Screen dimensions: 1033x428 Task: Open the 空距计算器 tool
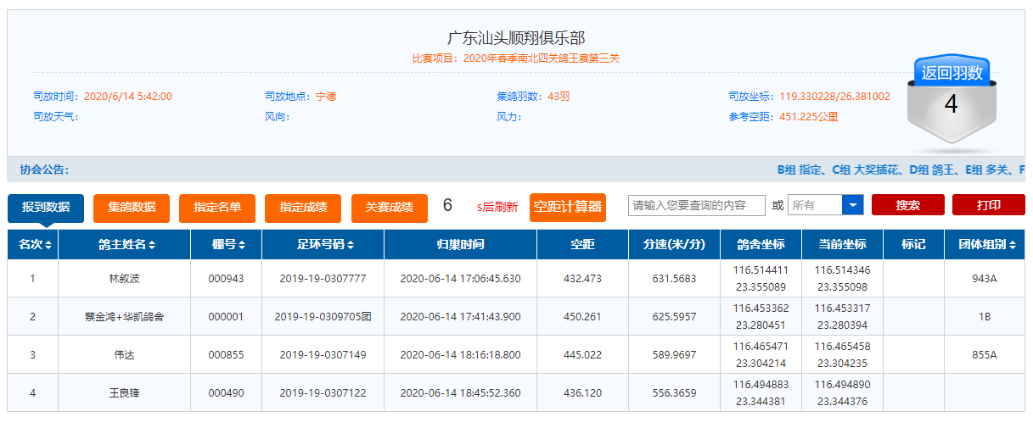pyautogui.click(x=567, y=207)
